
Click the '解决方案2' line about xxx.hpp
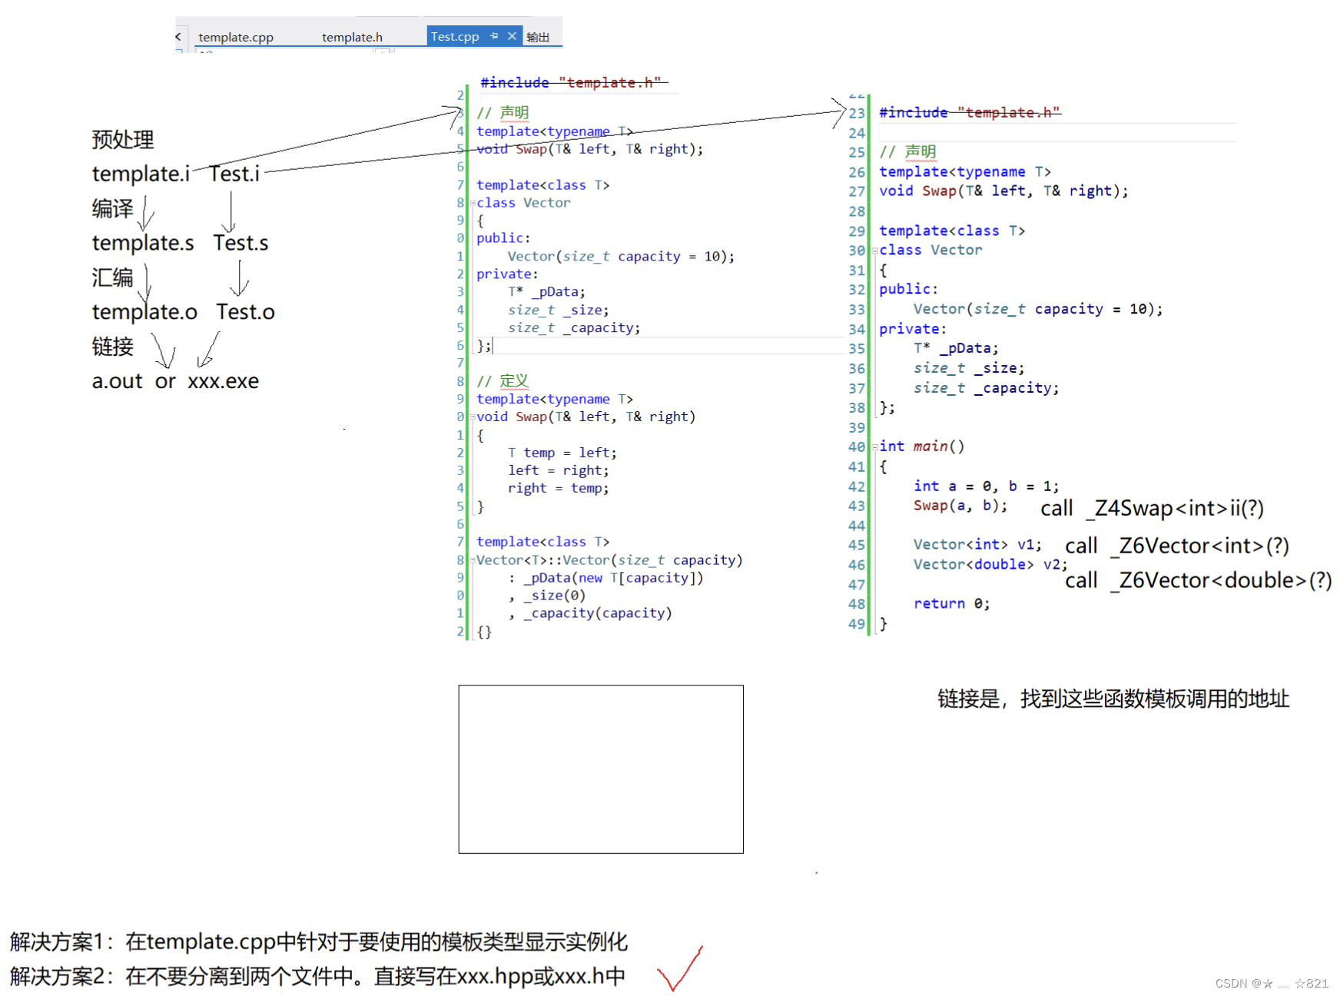pos(317,976)
